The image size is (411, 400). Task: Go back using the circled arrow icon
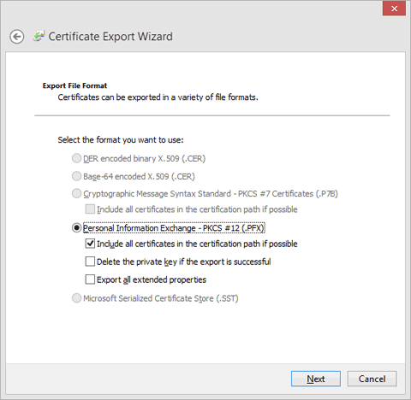[x=16, y=37]
